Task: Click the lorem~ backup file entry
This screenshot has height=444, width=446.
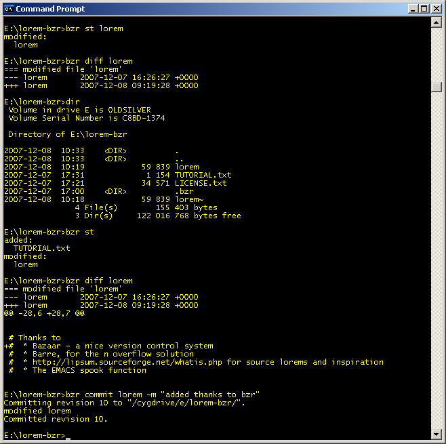Action: pyautogui.click(x=104, y=199)
